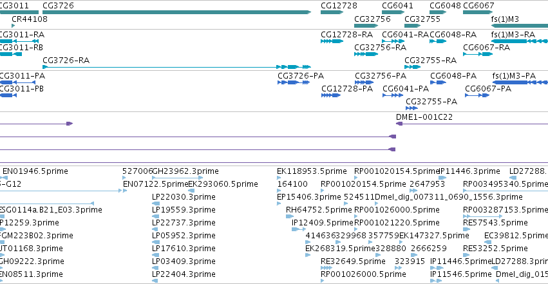Open the CG6067-PA protein feature
The image size is (548, 284).
(x=477, y=95)
